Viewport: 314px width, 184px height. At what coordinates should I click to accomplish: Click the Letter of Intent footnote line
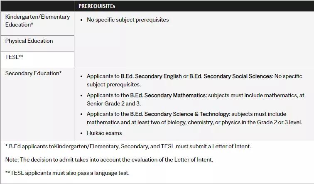[x=128, y=146]
